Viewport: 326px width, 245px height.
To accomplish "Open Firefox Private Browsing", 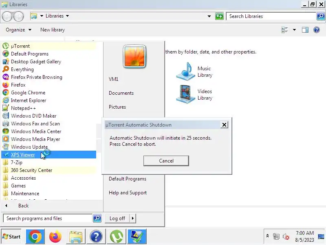I will pyautogui.click(x=49, y=77).
